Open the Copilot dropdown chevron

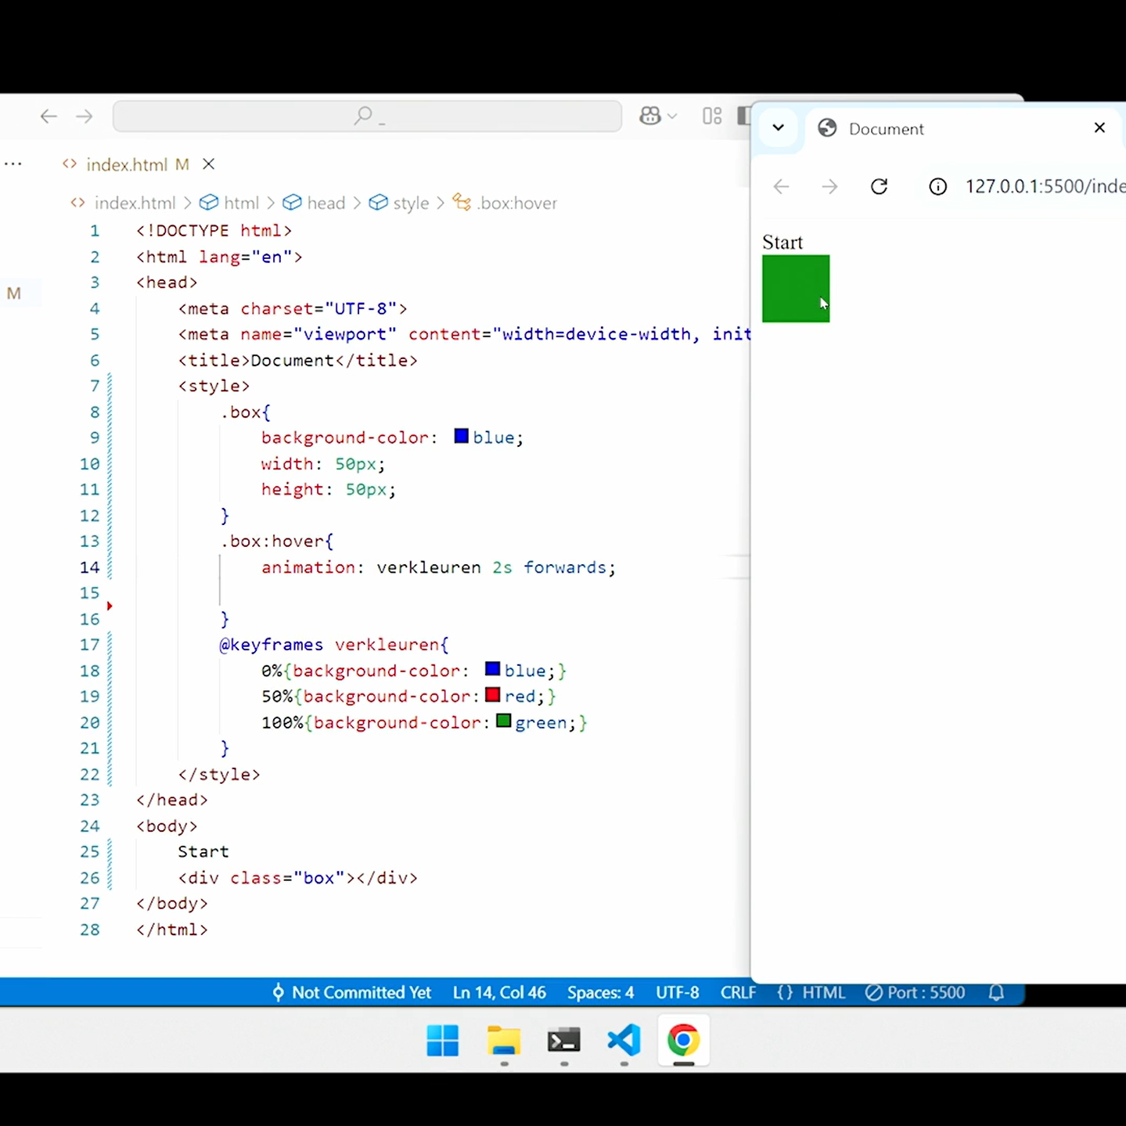pyautogui.click(x=672, y=117)
